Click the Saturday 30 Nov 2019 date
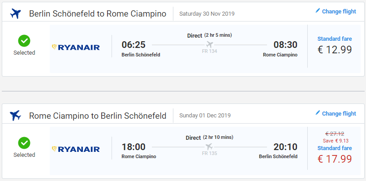Screen dimensions: 366x181 coord(207,14)
